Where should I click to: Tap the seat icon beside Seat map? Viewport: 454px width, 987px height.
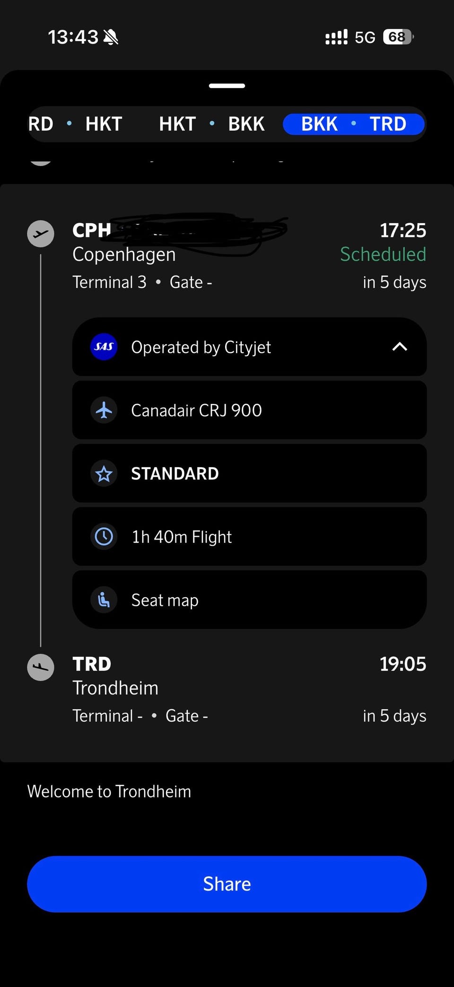(x=104, y=600)
